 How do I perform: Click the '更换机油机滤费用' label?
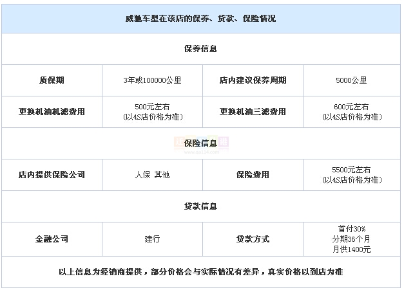coord(52,112)
